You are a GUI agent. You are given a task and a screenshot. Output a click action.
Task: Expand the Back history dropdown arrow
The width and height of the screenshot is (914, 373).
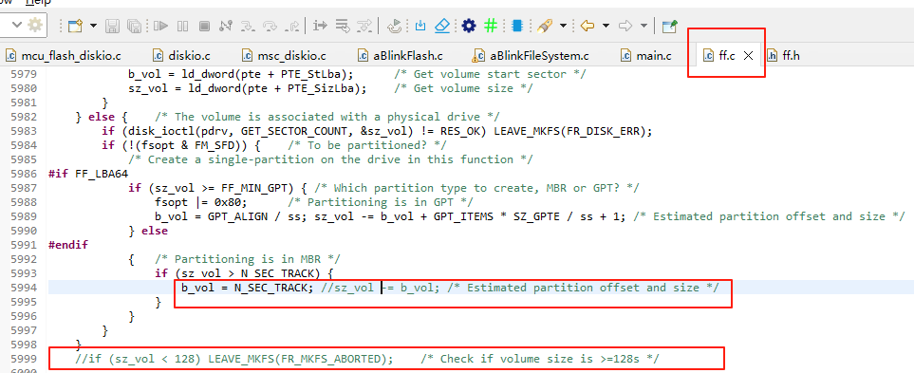point(606,26)
